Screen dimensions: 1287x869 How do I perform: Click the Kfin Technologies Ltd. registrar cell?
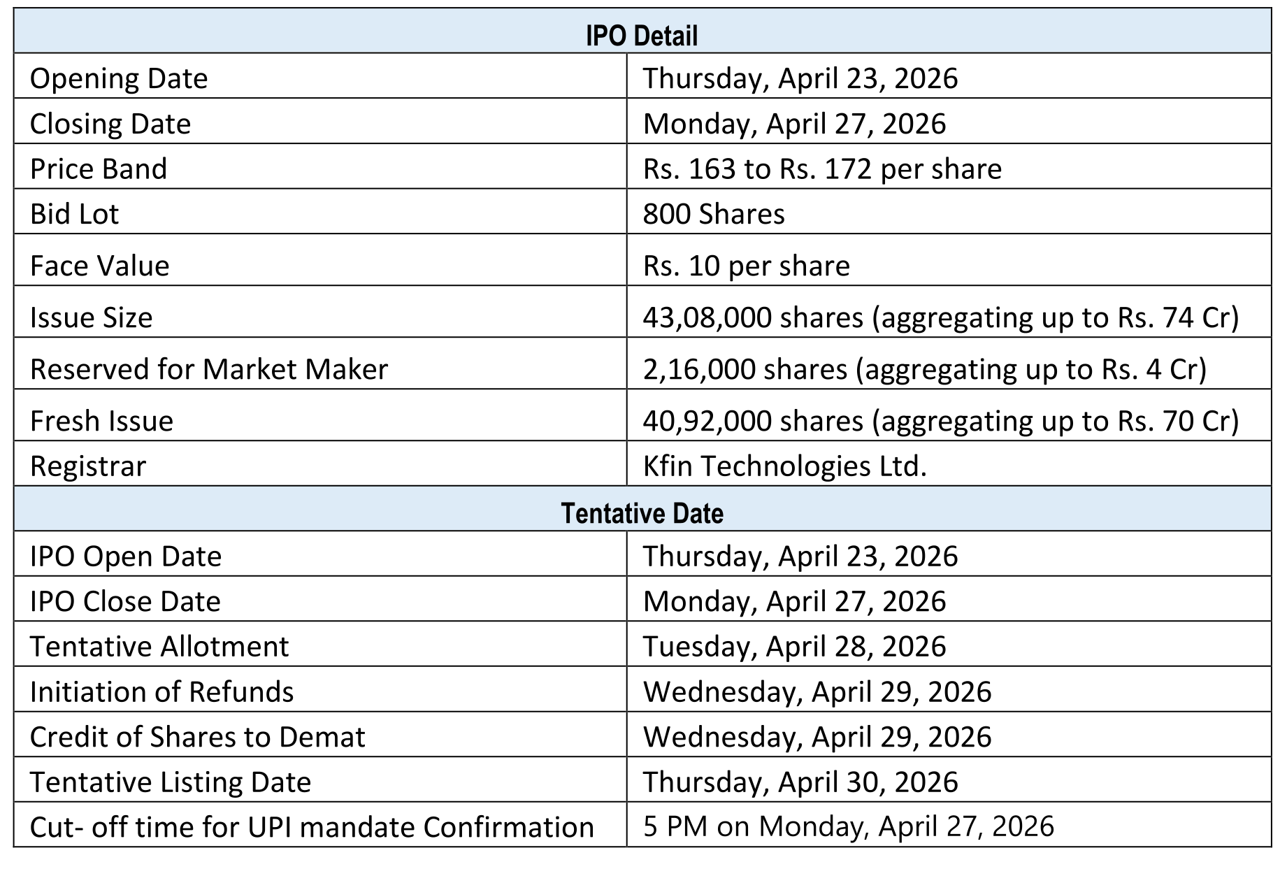pyautogui.click(x=784, y=466)
